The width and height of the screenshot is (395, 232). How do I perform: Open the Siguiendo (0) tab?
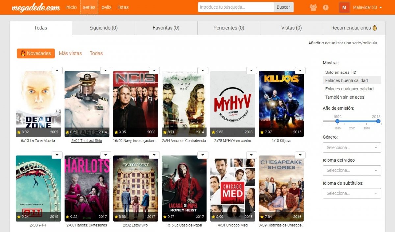(103, 28)
